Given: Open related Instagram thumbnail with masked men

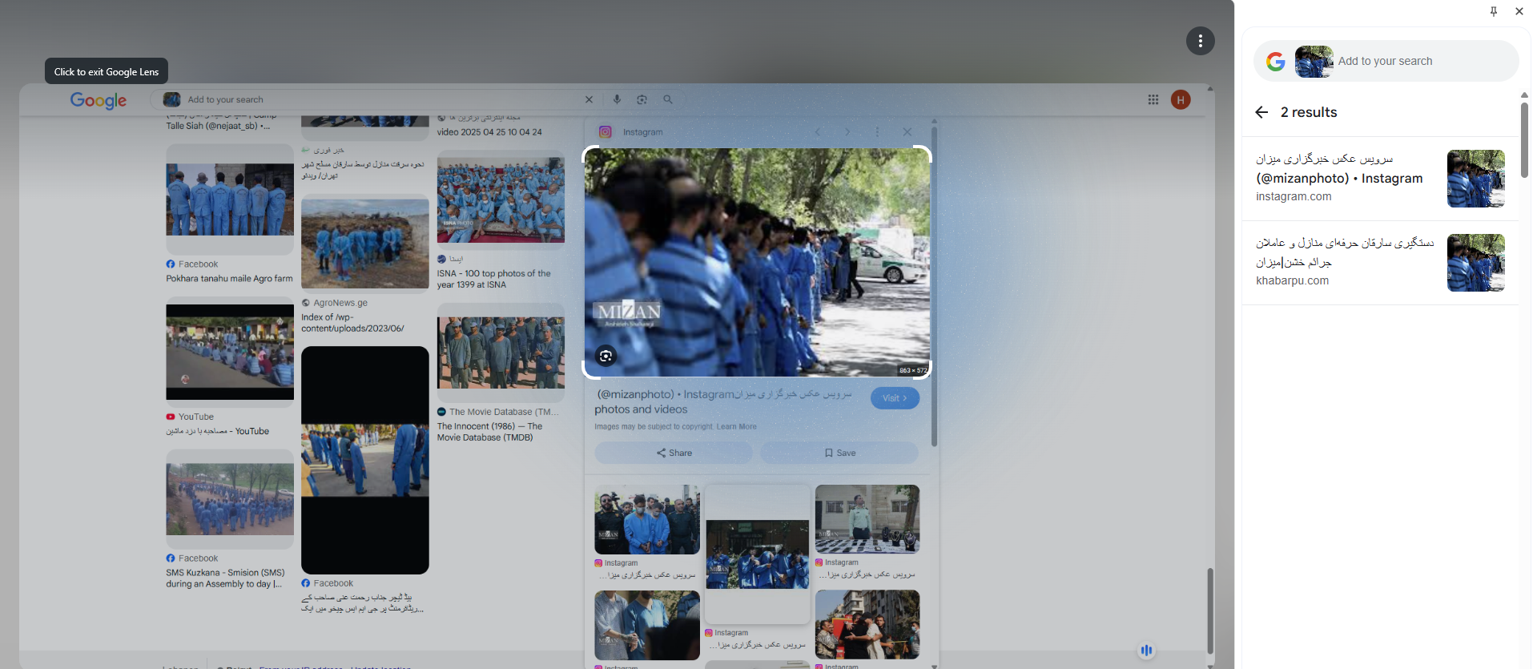Looking at the screenshot, I should (647, 519).
